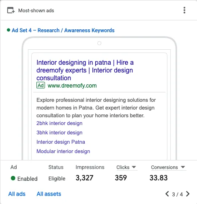Click the Most-shown ads card icon

(11, 10)
